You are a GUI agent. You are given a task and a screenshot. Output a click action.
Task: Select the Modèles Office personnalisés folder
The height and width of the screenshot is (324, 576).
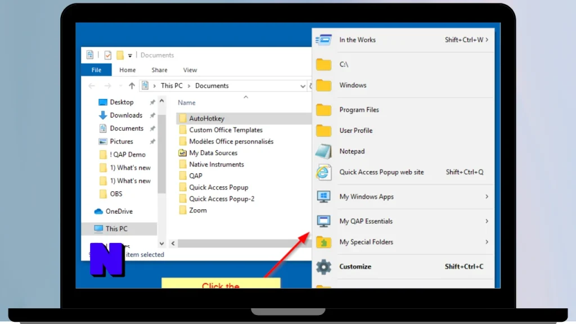tap(231, 141)
